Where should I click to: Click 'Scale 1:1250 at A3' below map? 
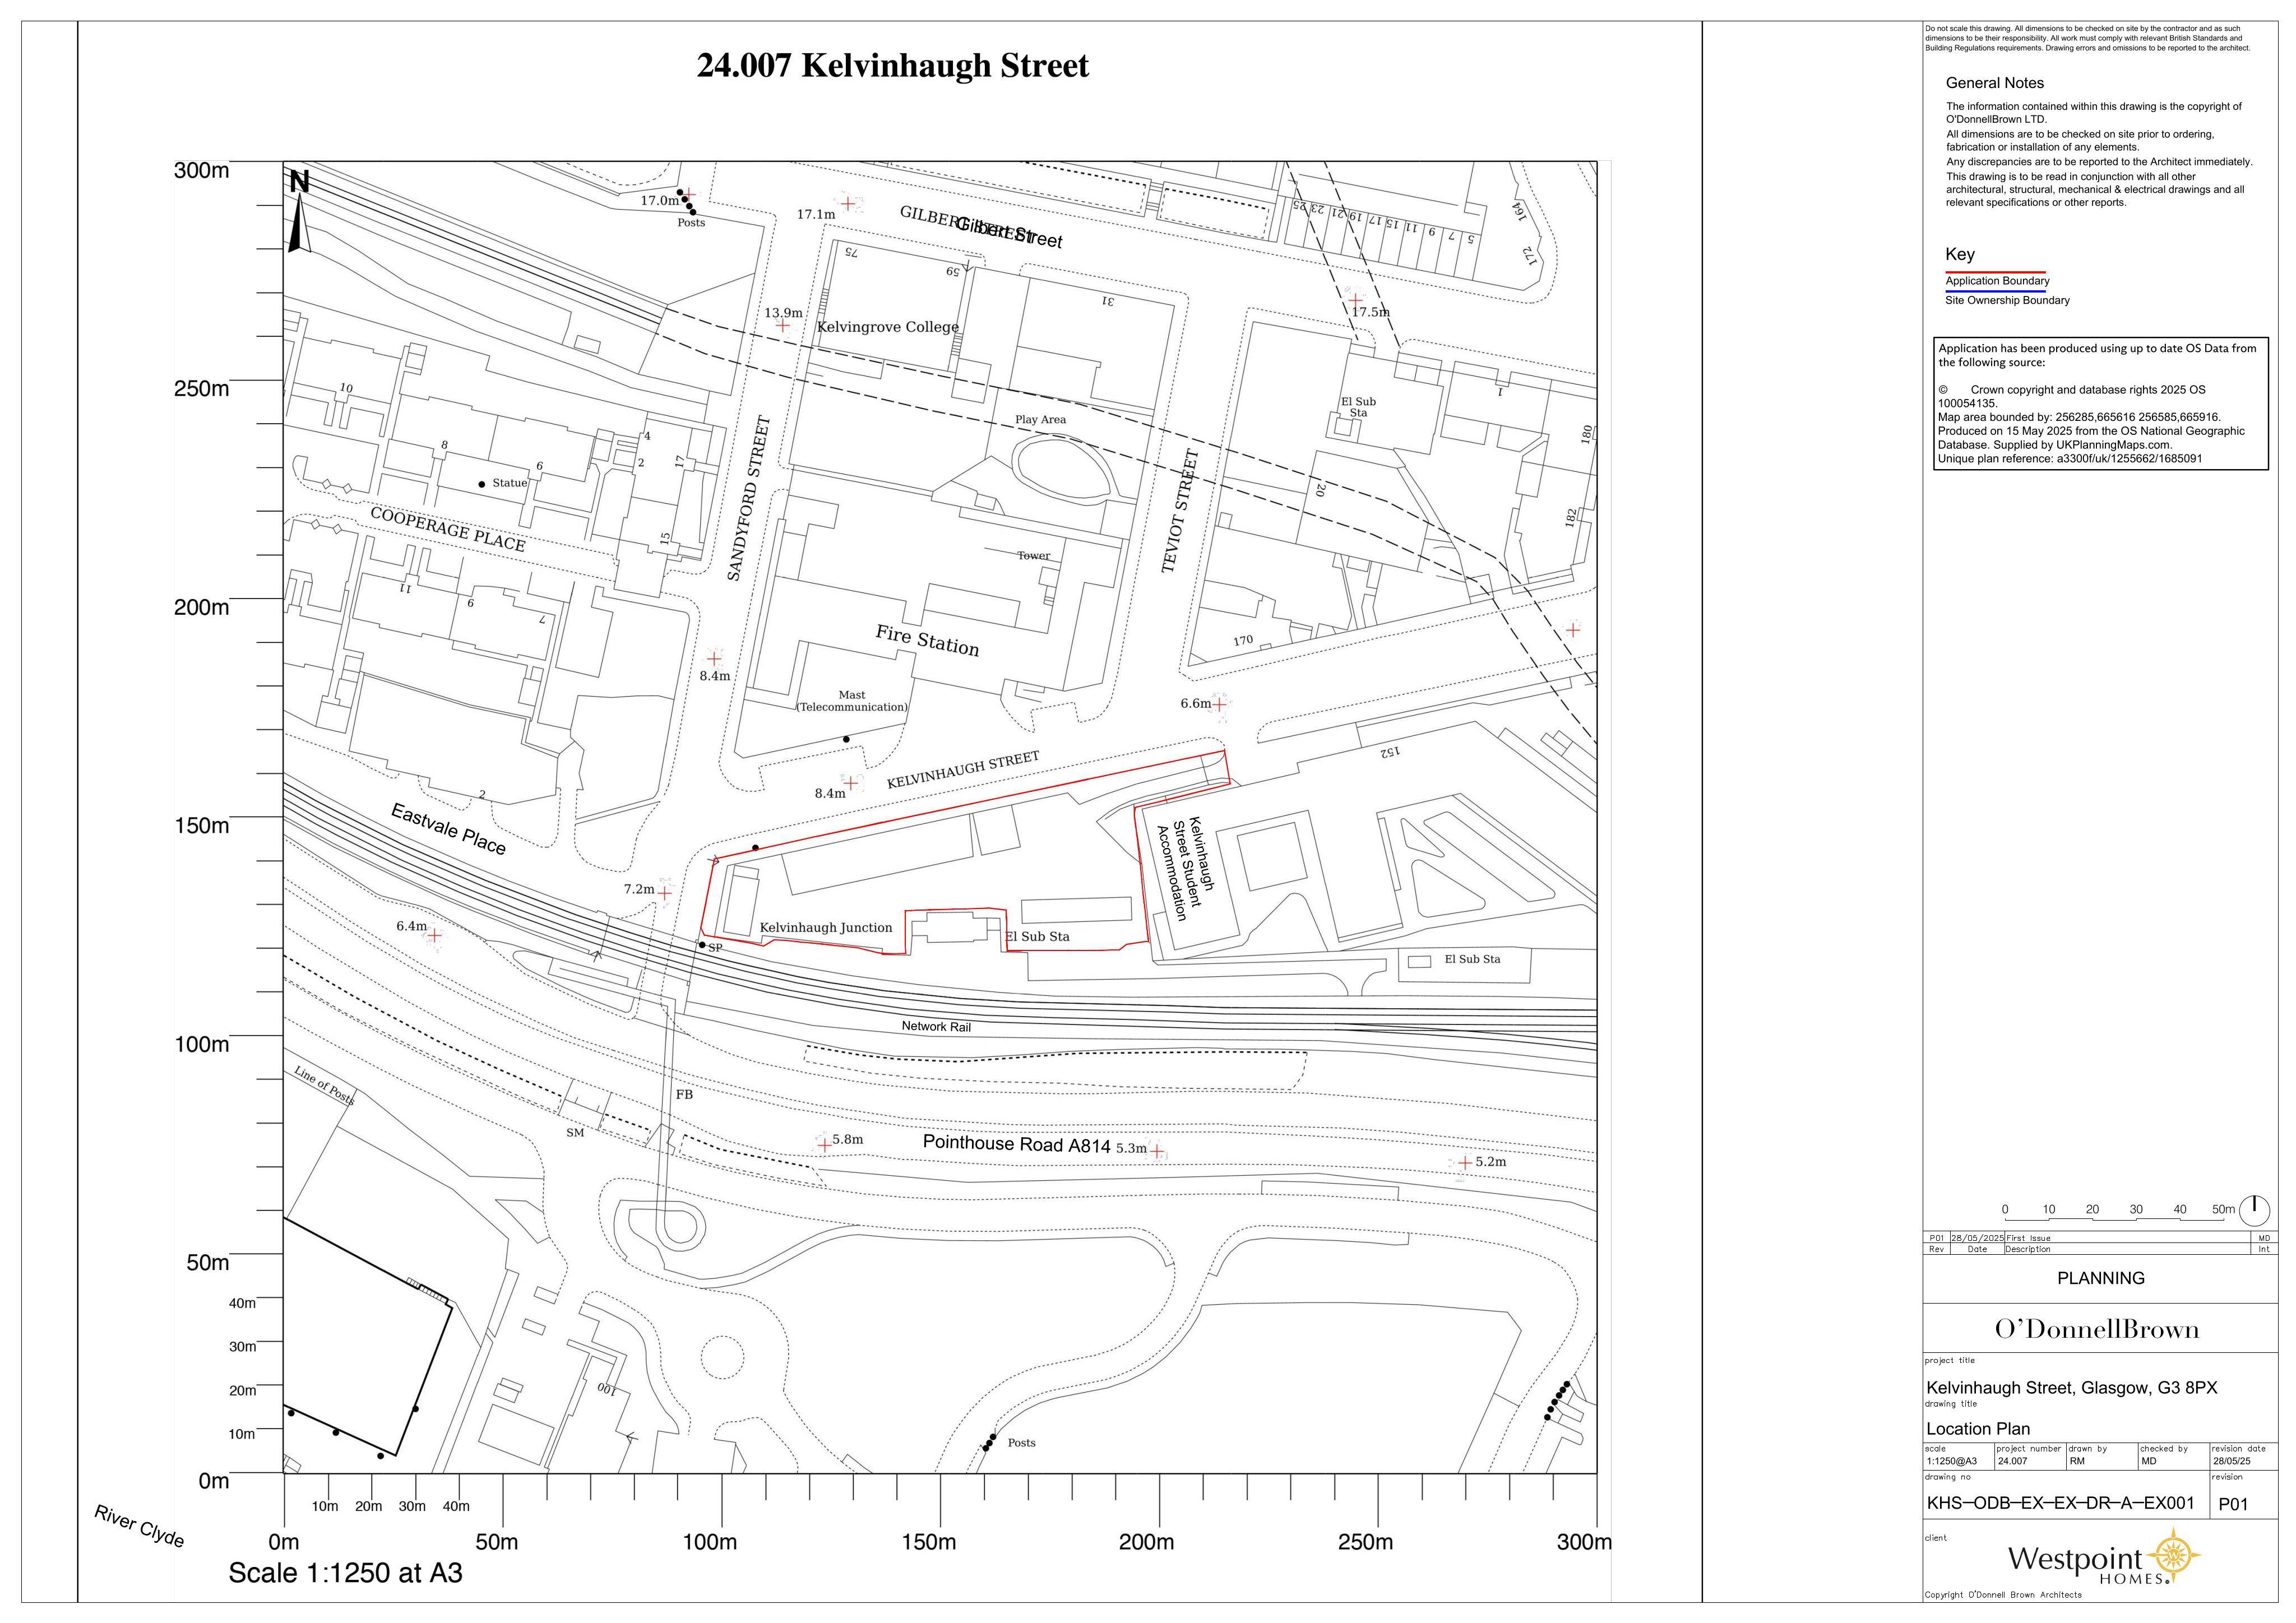pos(345,1573)
